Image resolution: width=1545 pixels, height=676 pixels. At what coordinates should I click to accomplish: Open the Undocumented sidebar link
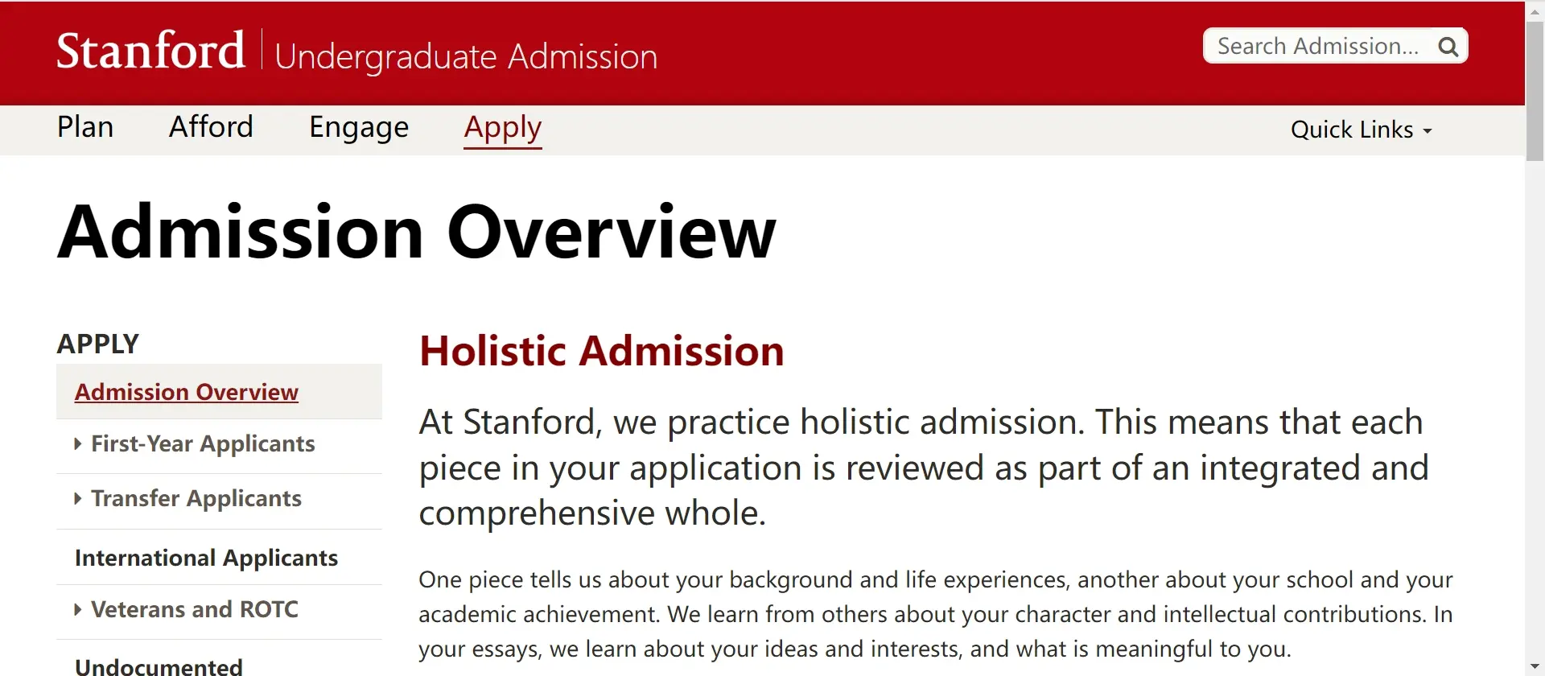(x=159, y=666)
